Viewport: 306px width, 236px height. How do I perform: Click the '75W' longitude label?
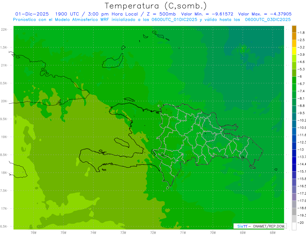pyautogui.click(x=63, y=232)
